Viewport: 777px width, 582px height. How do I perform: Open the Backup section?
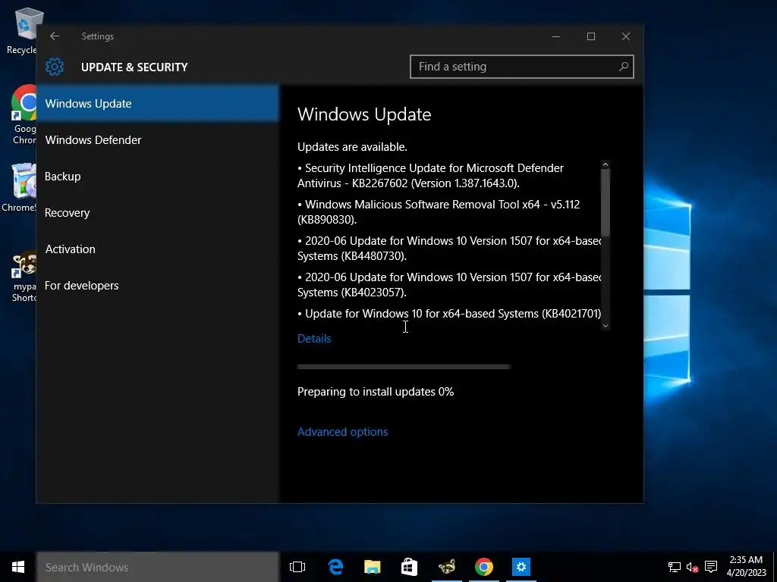(158, 176)
